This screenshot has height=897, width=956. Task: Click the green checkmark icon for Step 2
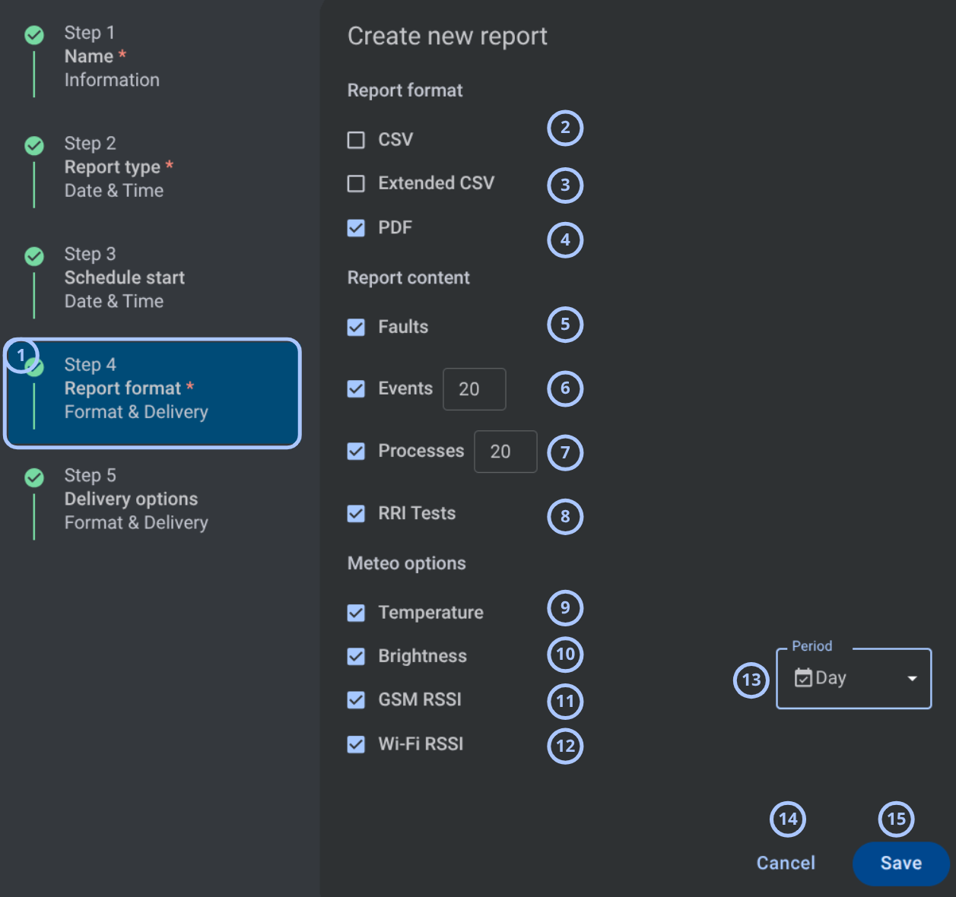pyautogui.click(x=34, y=145)
